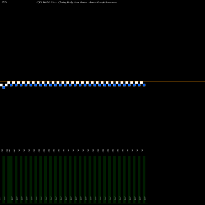Select the rightmost blue Renko brick
This screenshot has width=205, height=205.
pos(144,85)
